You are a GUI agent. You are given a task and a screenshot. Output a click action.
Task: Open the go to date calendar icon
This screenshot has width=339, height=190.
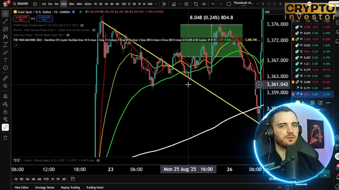click(73, 179)
